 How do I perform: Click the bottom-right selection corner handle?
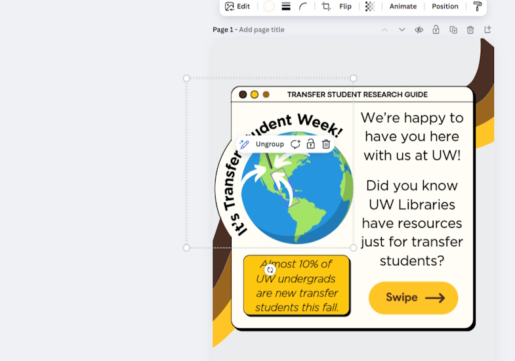(354, 247)
